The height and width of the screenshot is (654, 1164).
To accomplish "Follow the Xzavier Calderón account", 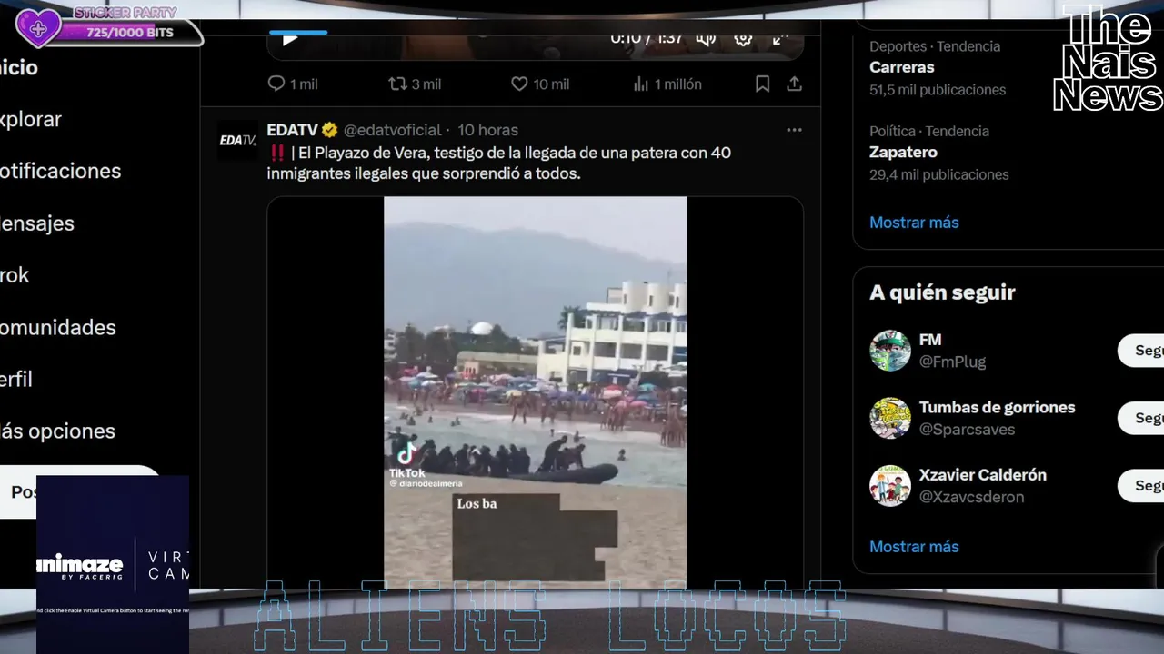I will (x=1141, y=486).
